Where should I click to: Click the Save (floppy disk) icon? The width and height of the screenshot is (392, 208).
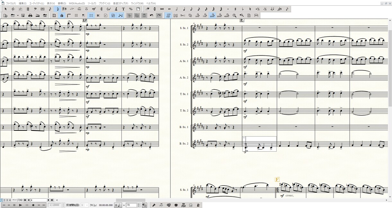point(23,15)
